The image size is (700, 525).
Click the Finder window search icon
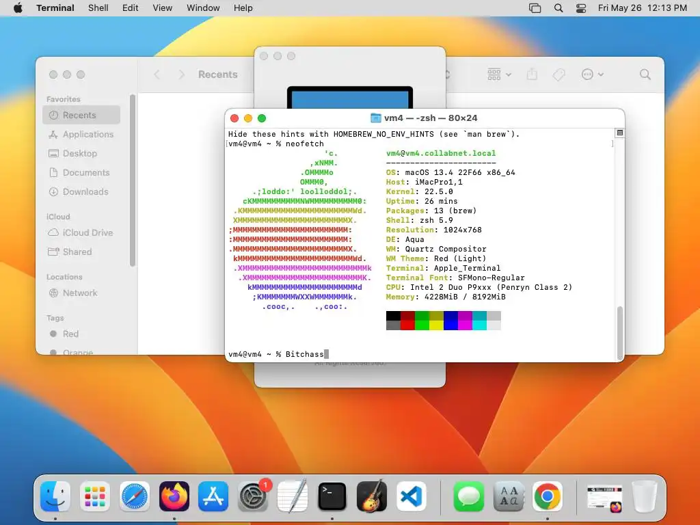645,75
